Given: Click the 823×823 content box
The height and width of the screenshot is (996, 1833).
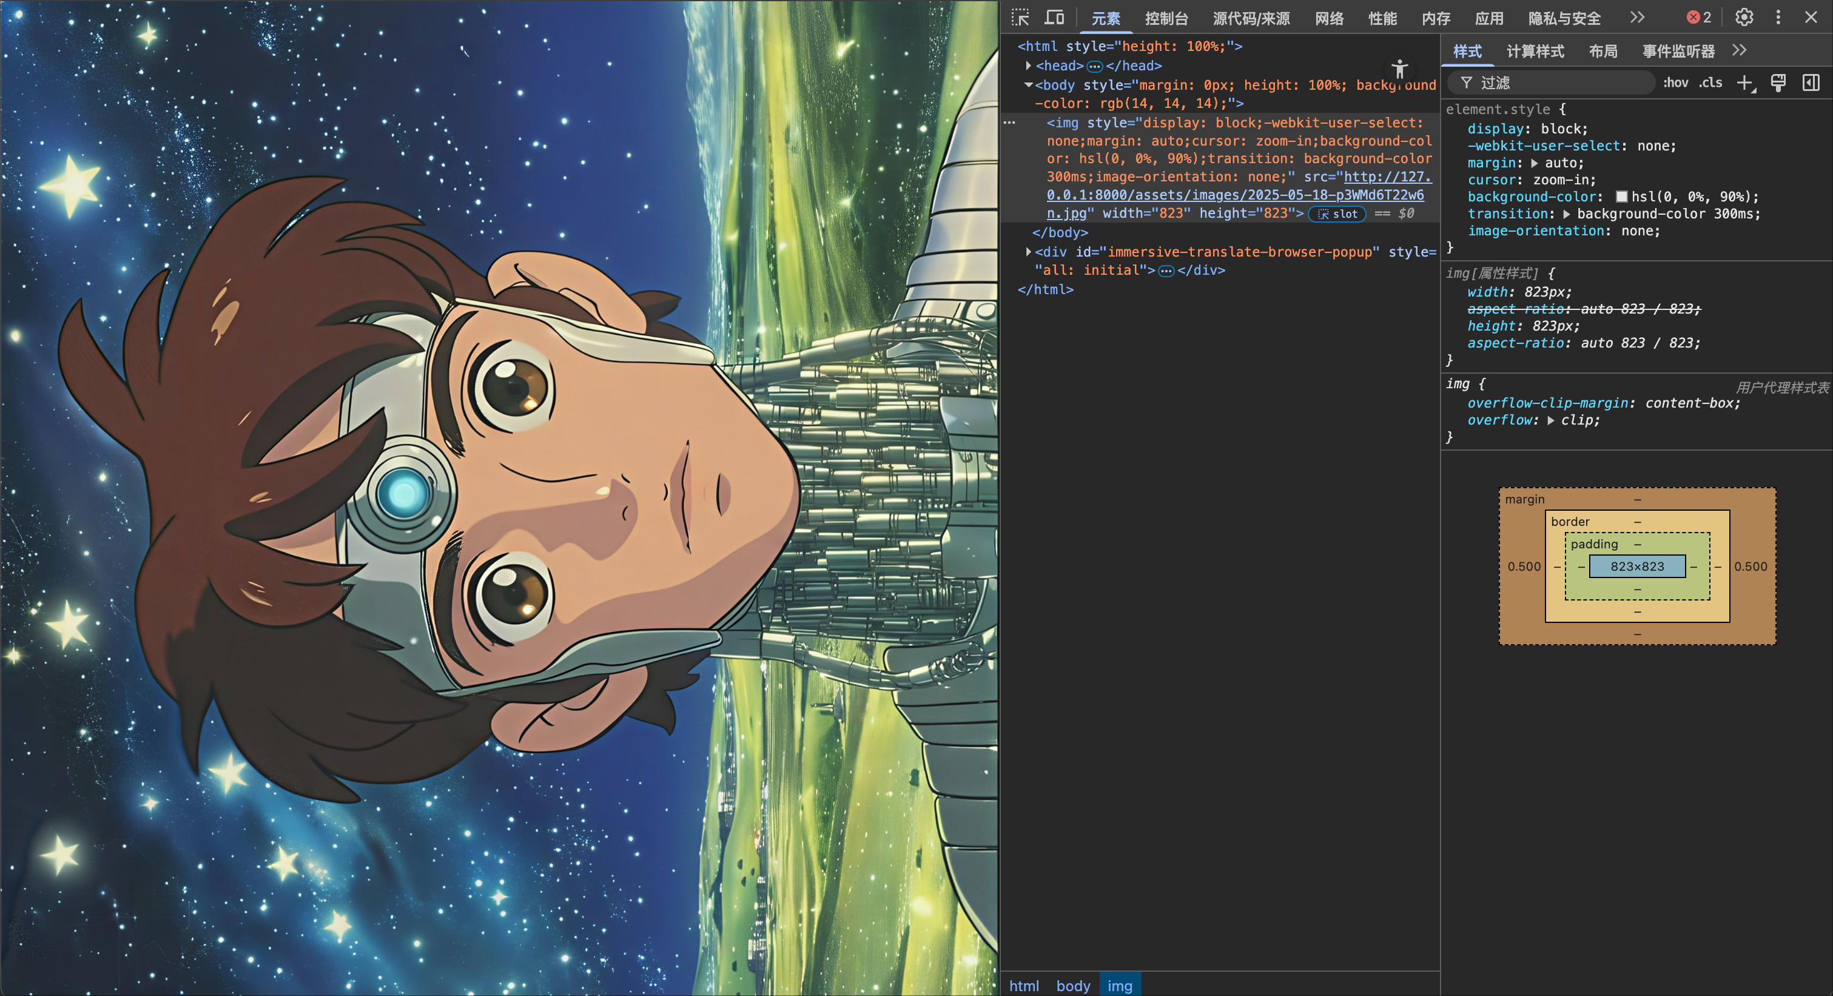Looking at the screenshot, I should pyautogui.click(x=1637, y=567).
